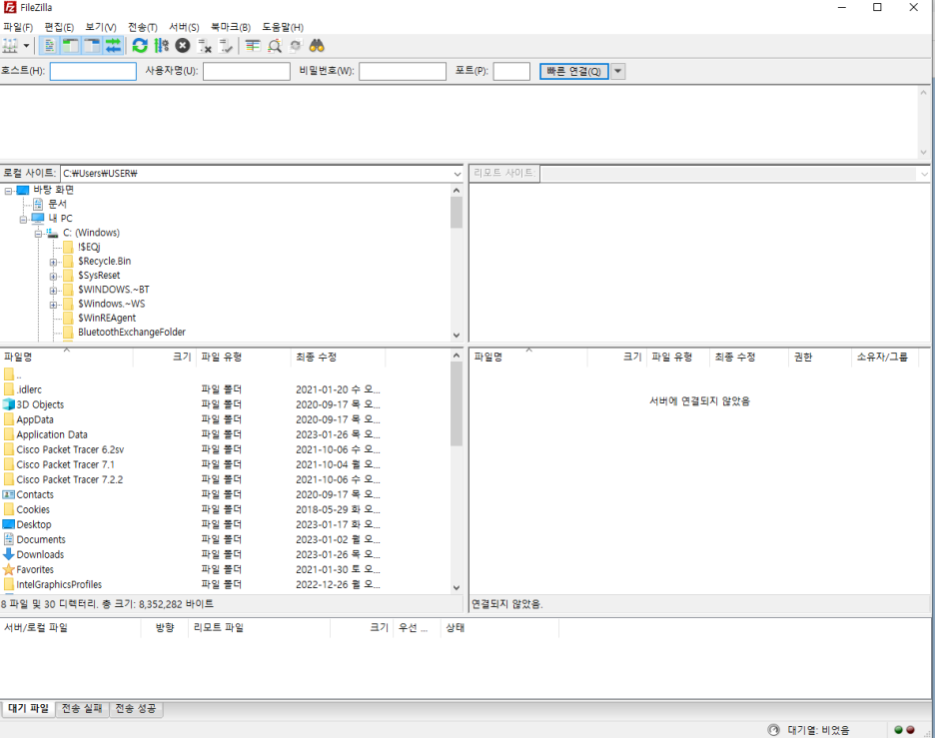Open the directory listing filters dialog
The image size is (935, 738).
(x=253, y=46)
